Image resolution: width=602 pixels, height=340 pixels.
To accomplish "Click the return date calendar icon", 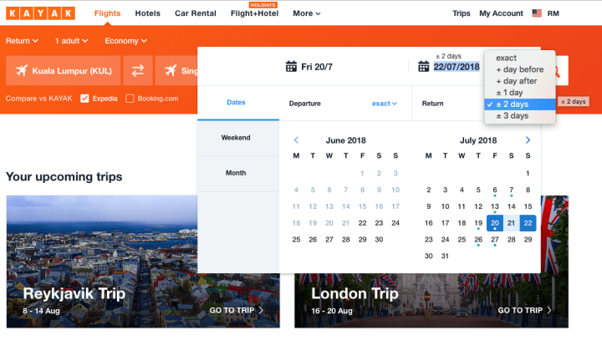I will [423, 67].
